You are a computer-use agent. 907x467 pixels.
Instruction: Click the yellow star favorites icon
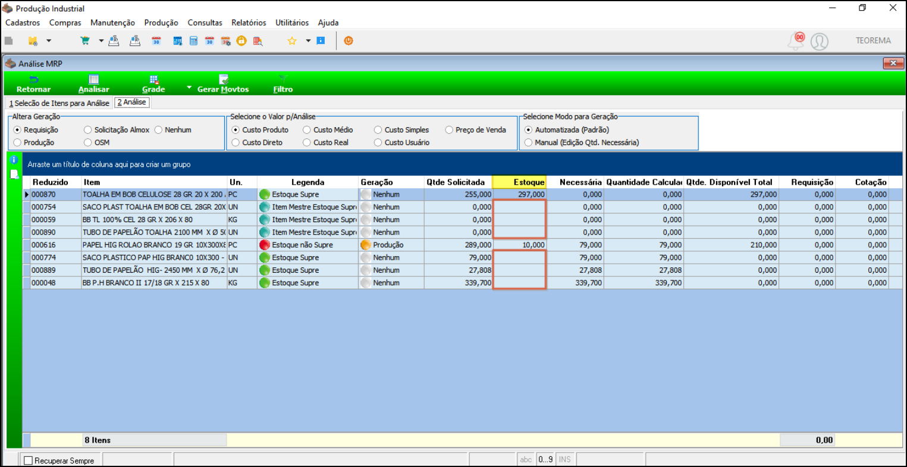pyautogui.click(x=292, y=41)
